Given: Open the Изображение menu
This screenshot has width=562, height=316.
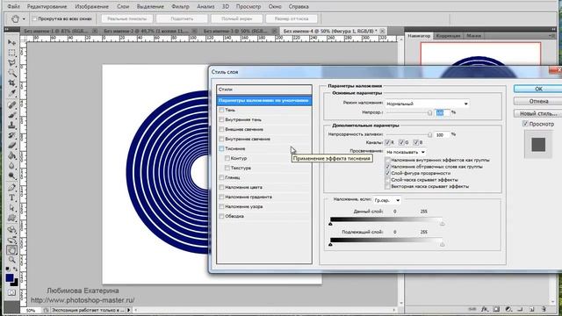Looking at the screenshot, I should (91, 6).
